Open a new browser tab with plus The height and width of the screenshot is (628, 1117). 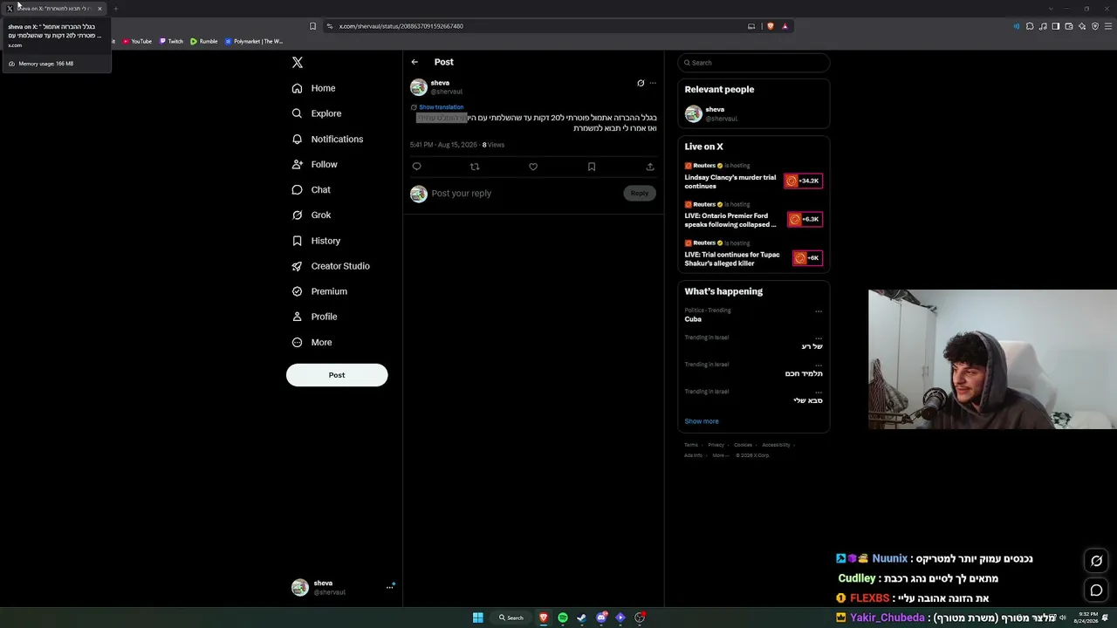pyautogui.click(x=115, y=9)
